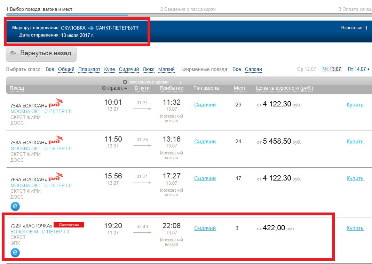
Task: Select date tab Пт 14.07
Action: point(357,69)
